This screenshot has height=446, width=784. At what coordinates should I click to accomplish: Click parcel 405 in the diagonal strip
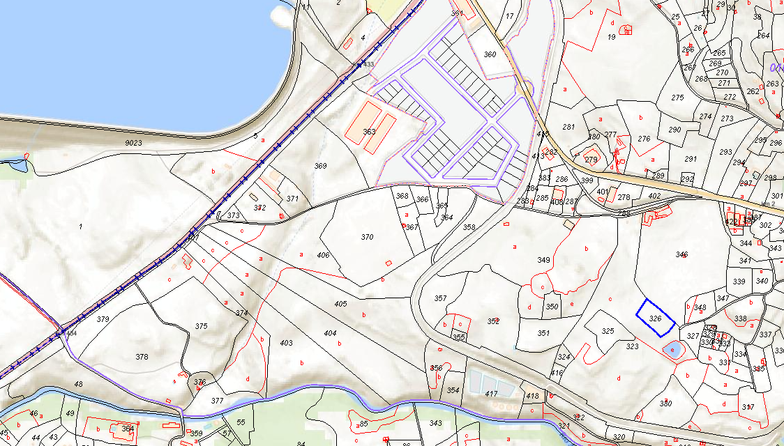coord(340,304)
